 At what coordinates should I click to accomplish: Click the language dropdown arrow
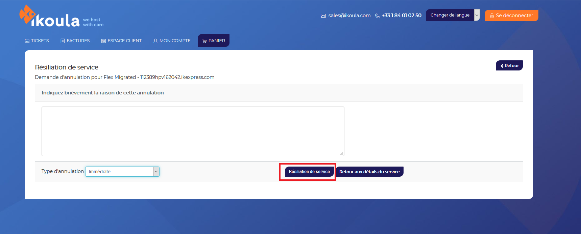pyautogui.click(x=477, y=15)
